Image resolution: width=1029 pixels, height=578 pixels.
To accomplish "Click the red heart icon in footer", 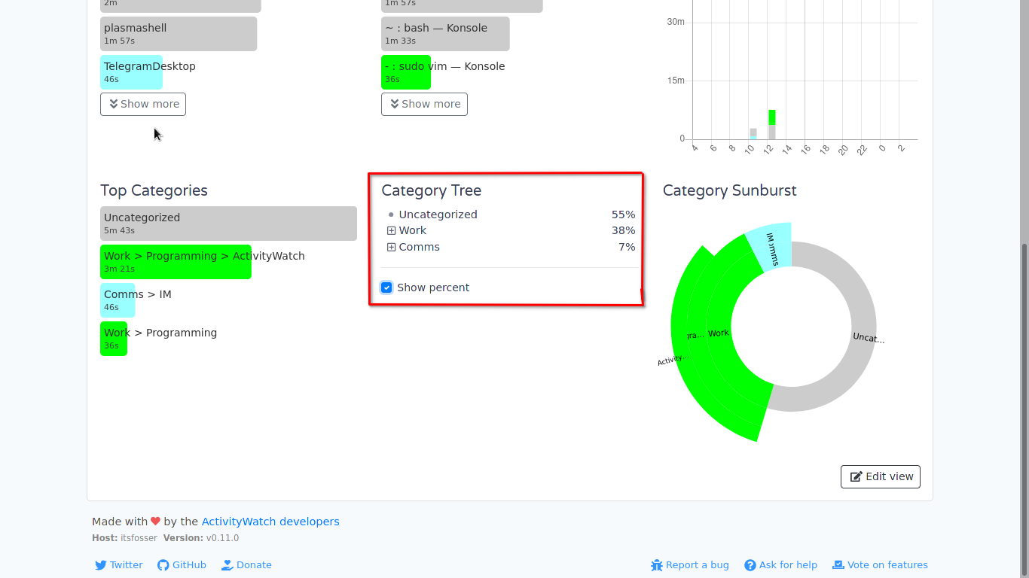I will [155, 522].
